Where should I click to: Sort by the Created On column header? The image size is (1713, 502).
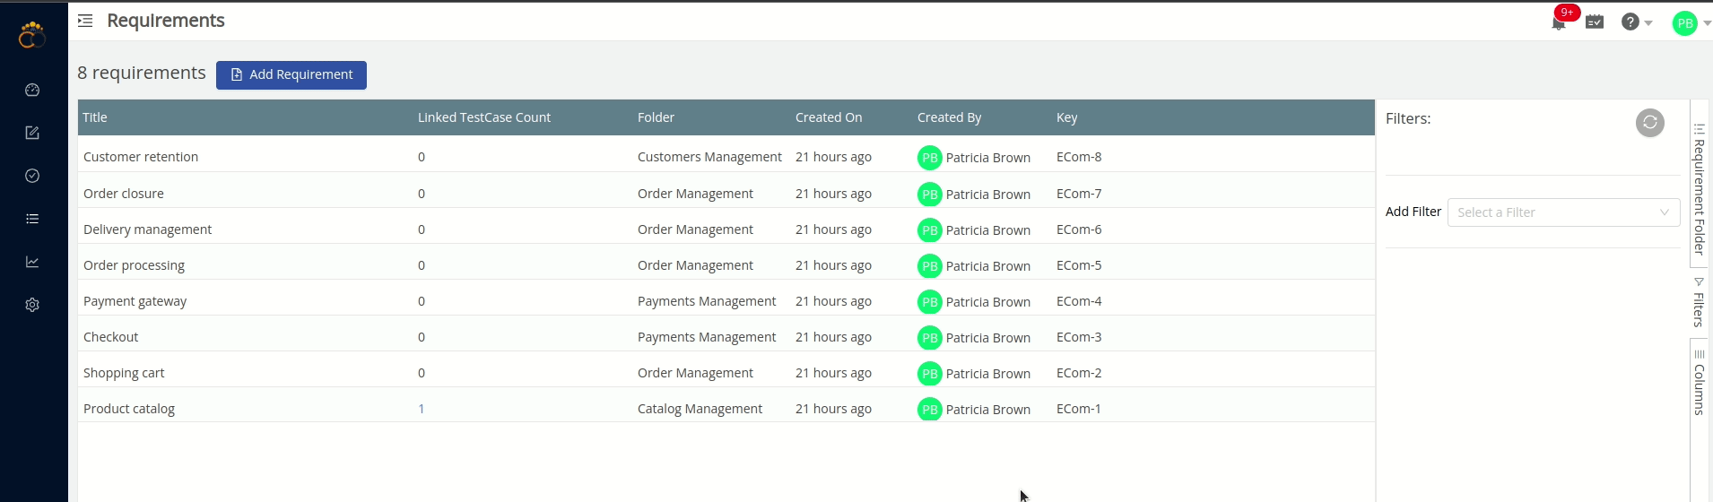829,117
